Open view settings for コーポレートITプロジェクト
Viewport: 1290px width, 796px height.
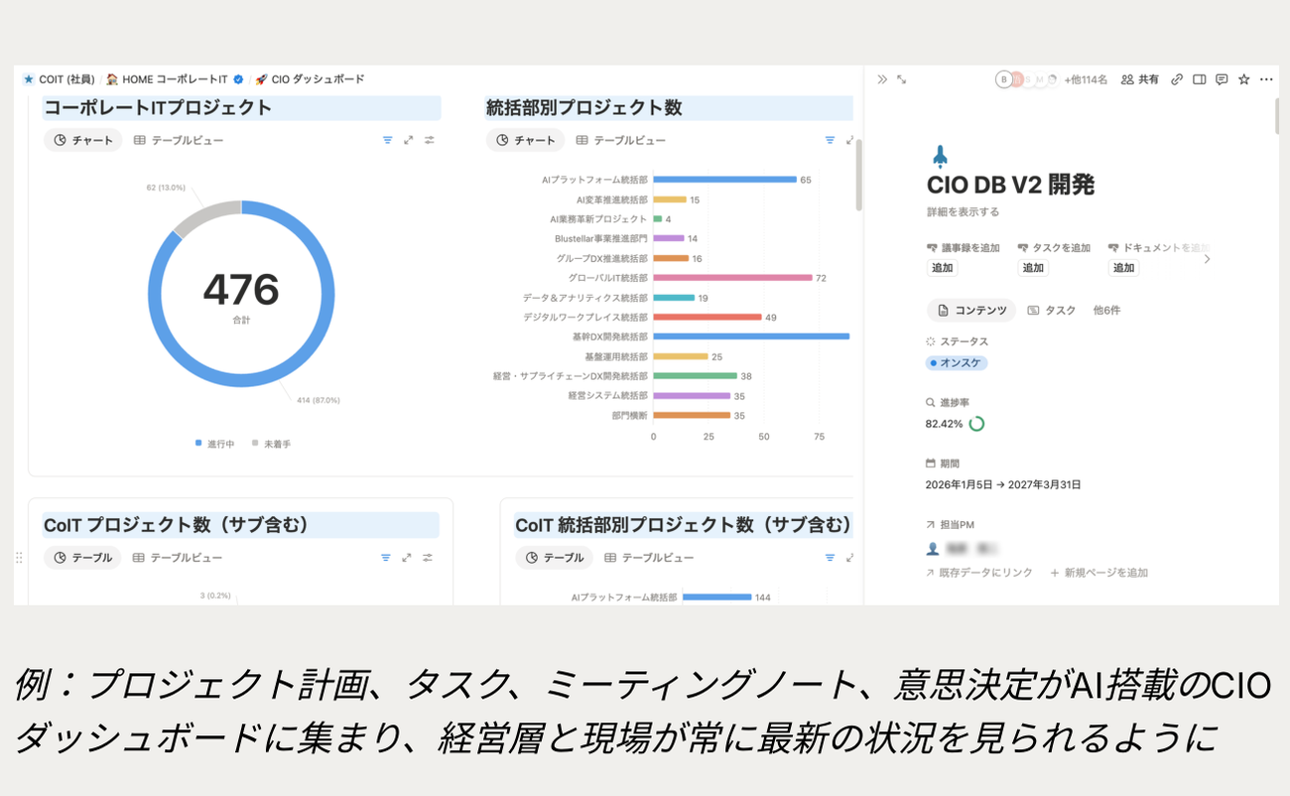(x=430, y=140)
